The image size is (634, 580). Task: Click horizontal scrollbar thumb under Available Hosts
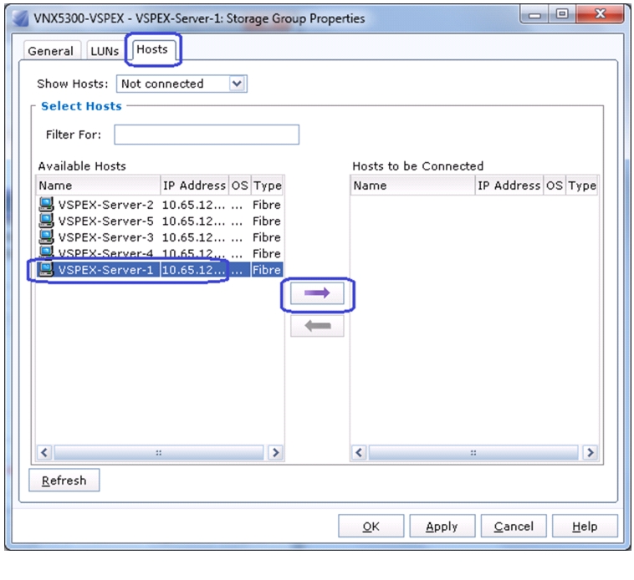tap(159, 453)
